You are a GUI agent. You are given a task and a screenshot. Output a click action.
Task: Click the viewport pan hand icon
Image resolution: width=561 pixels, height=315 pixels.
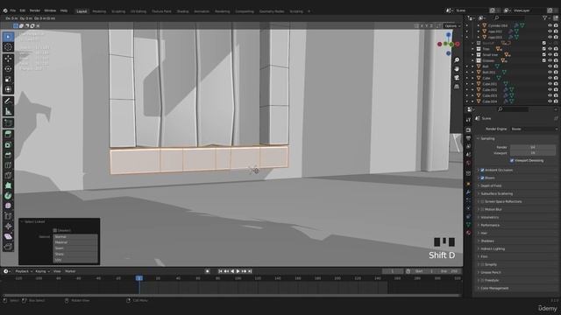pyautogui.click(x=457, y=68)
